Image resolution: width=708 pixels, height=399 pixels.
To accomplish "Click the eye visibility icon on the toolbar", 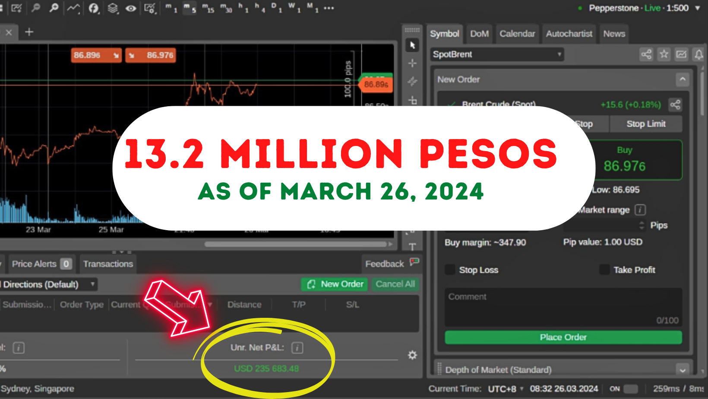I will [131, 8].
